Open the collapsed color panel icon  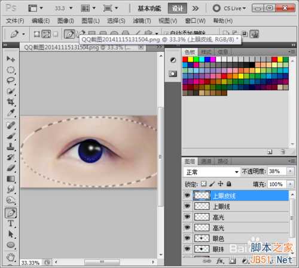click(x=173, y=60)
